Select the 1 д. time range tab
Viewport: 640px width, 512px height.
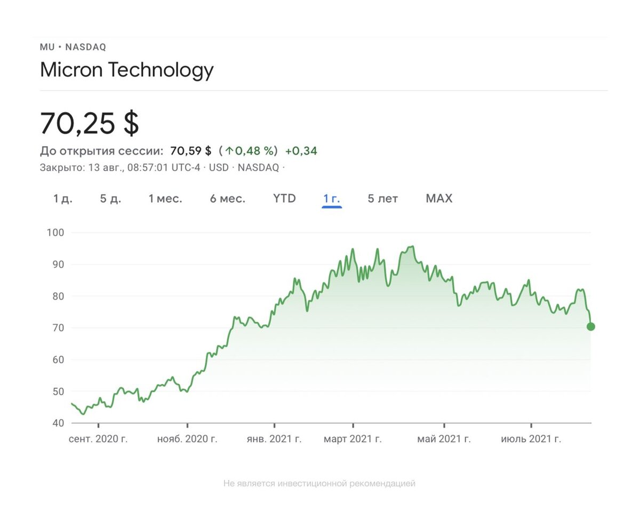(x=62, y=199)
